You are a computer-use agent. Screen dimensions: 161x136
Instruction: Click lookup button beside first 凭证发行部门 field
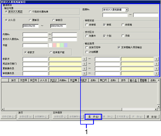pyautogui.click(x=84, y=64)
